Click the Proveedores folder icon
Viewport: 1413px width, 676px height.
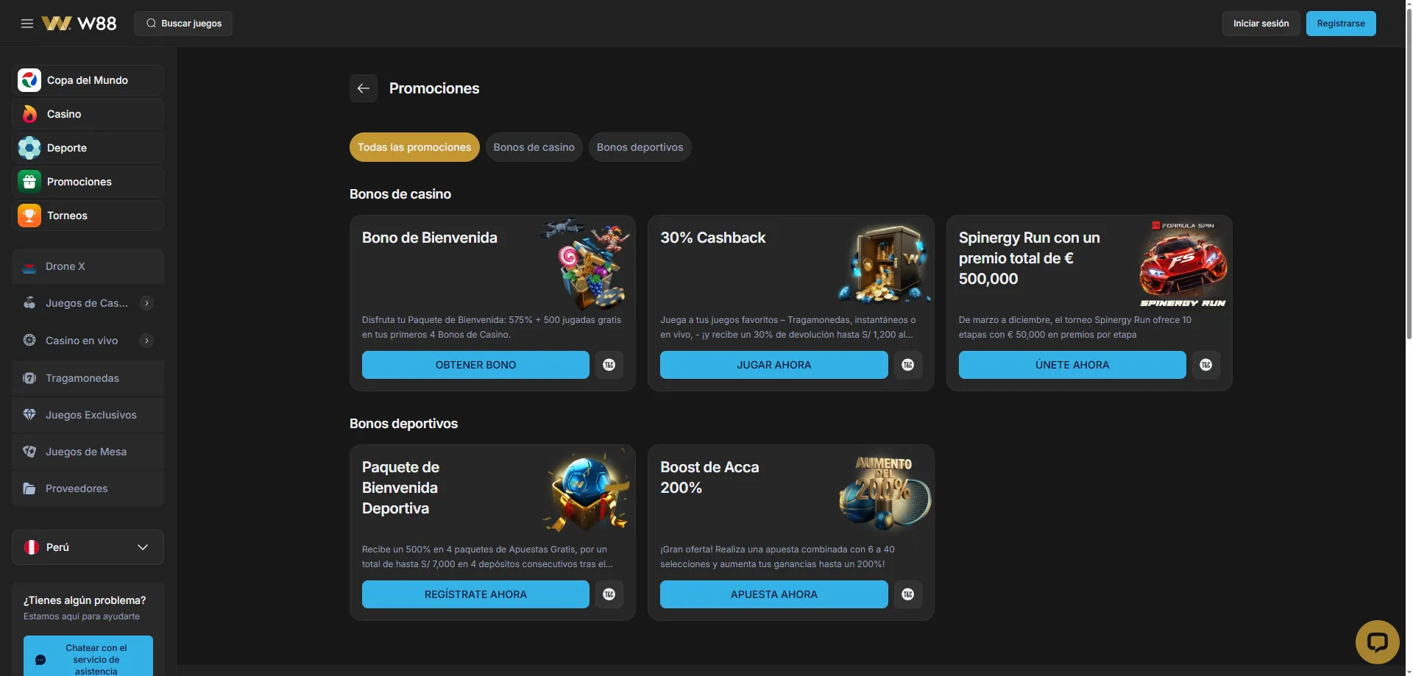pos(29,488)
